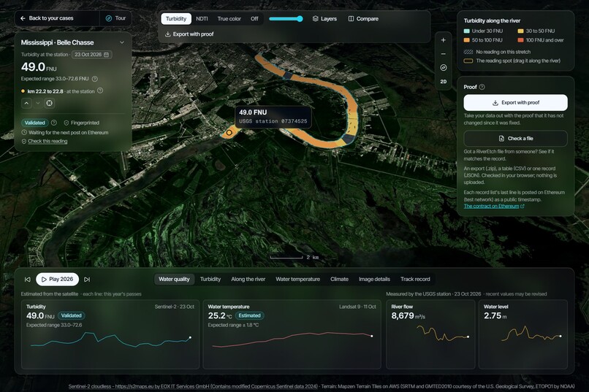Click Export with proof in top toolbar
The height and width of the screenshot is (392, 589).
[x=189, y=34]
